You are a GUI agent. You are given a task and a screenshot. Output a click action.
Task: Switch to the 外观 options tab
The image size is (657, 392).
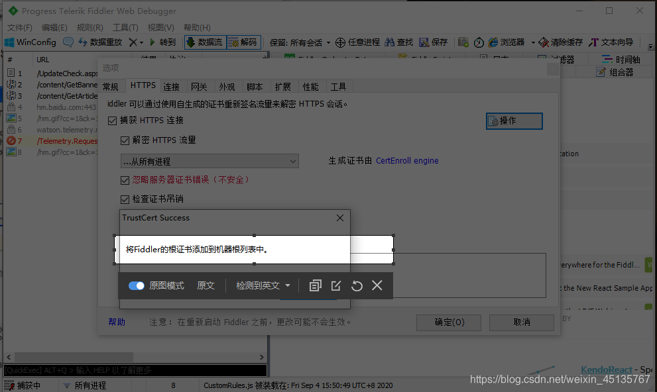pyautogui.click(x=227, y=87)
